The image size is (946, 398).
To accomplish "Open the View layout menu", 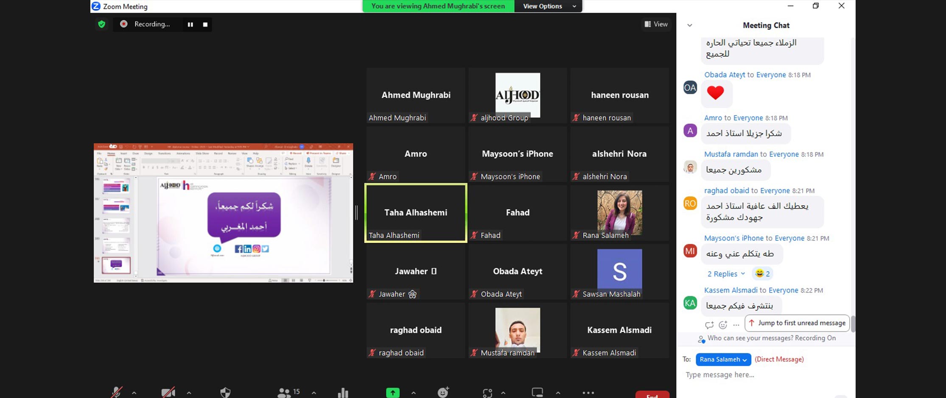I will [x=656, y=24].
